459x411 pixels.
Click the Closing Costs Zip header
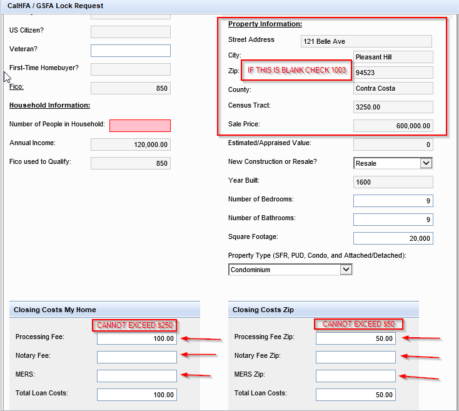[323, 310]
